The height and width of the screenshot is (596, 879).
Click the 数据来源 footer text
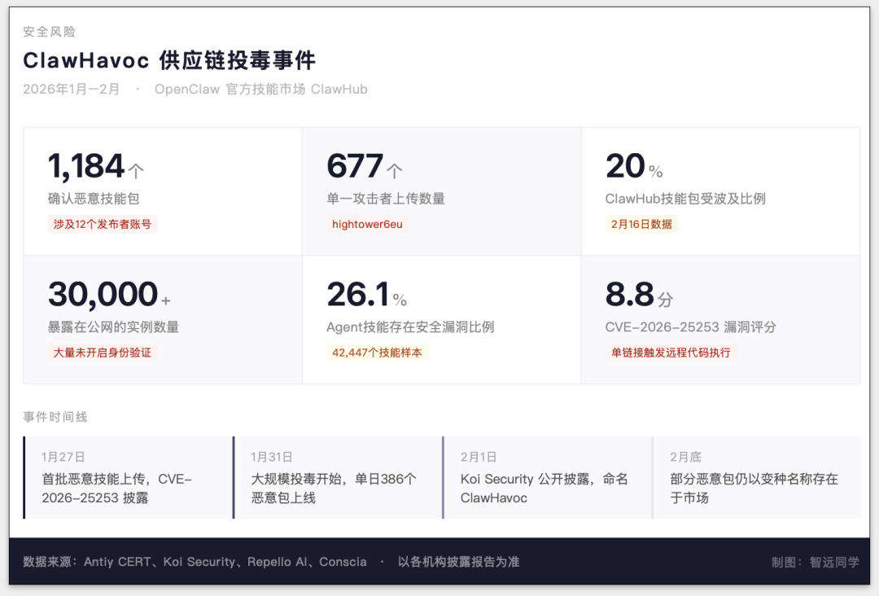pos(195,562)
